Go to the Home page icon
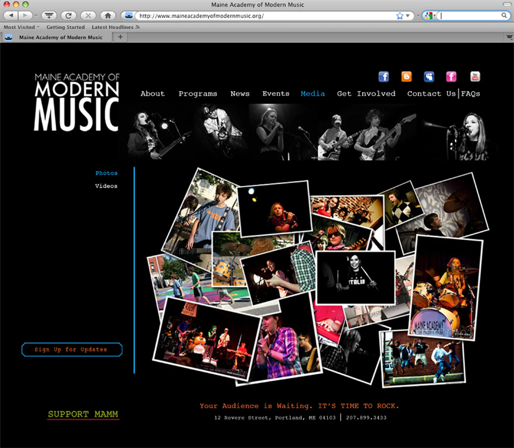 [x=108, y=15]
